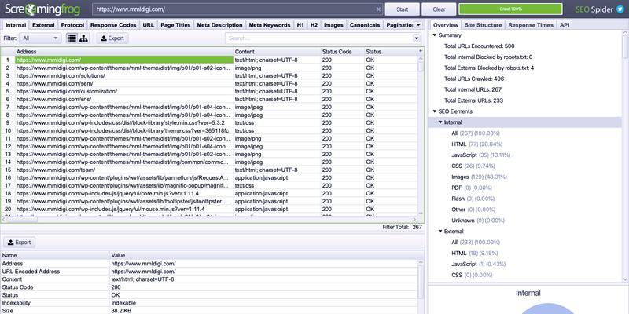The image size is (629, 314).
Task: Select the row for mmldigi.com/customization/
Action: [x=208, y=91]
